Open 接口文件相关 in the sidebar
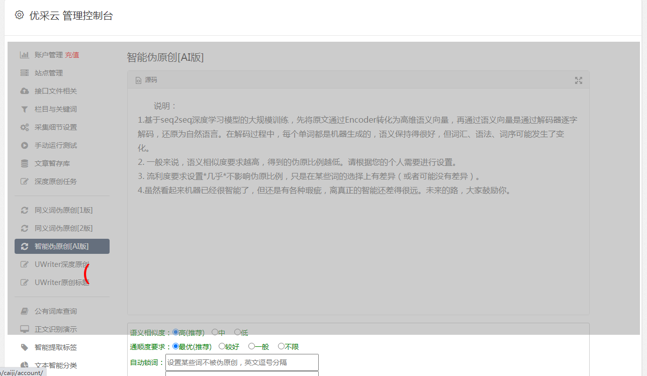 pos(56,91)
